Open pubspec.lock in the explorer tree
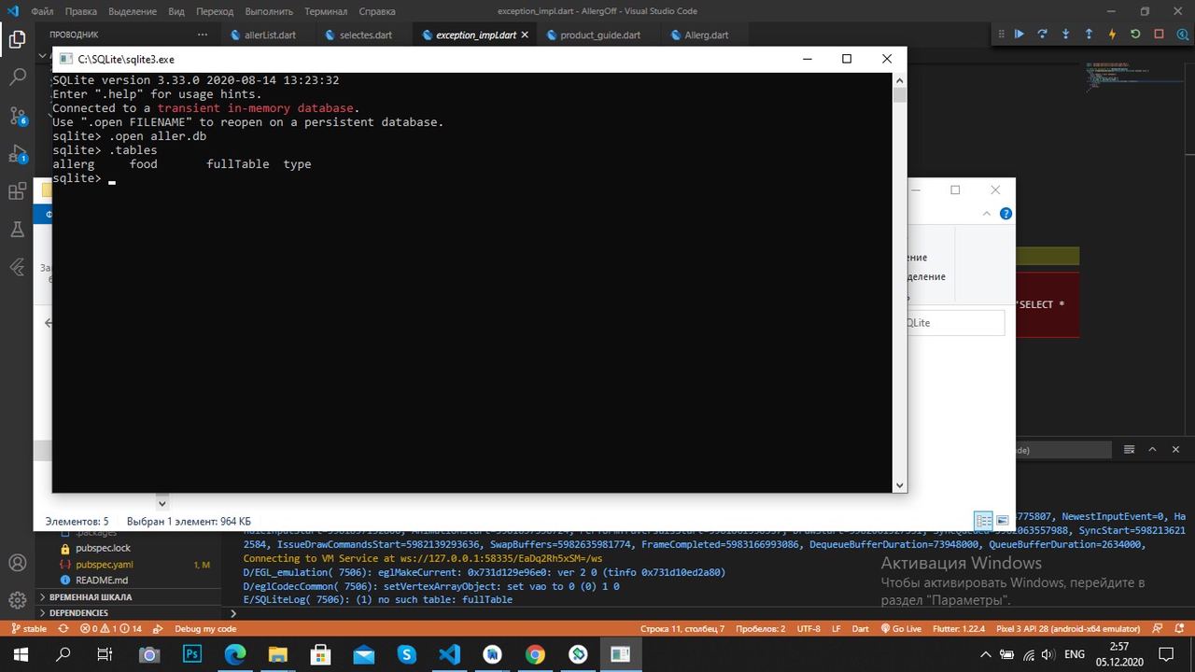 click(103, 548)
